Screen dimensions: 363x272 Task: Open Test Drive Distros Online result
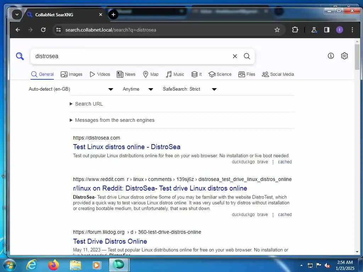pos(110,241)
